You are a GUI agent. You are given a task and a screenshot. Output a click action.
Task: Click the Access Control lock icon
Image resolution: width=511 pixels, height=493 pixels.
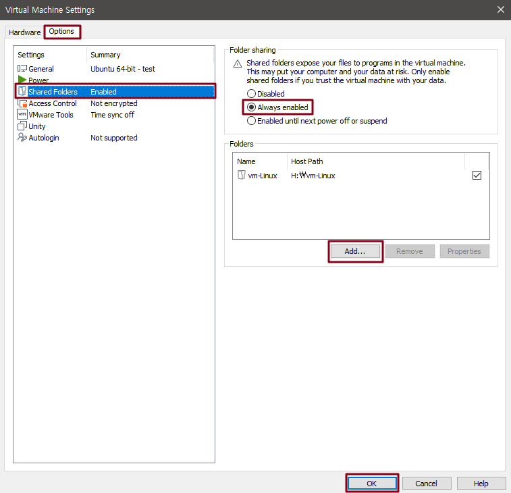[22, 103]
